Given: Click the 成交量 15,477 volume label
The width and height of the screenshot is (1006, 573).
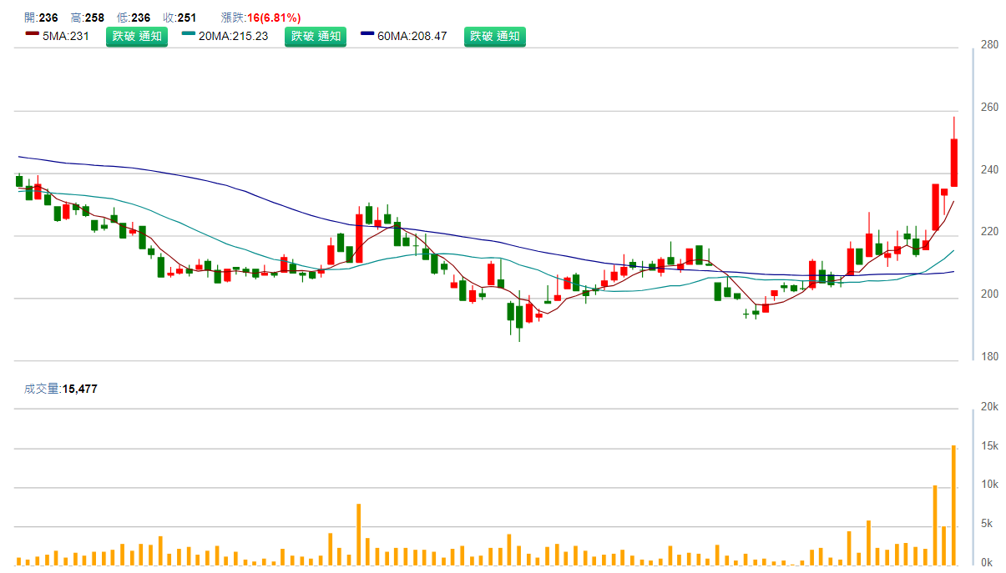Looking at the screenshot, I should pyautogui.click(x=61, y=389).
